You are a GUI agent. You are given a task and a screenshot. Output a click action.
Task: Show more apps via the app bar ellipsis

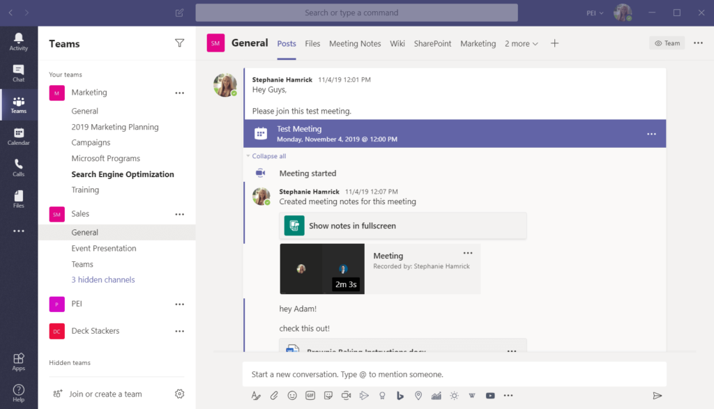pyautogui.click(x=19, y=231)
